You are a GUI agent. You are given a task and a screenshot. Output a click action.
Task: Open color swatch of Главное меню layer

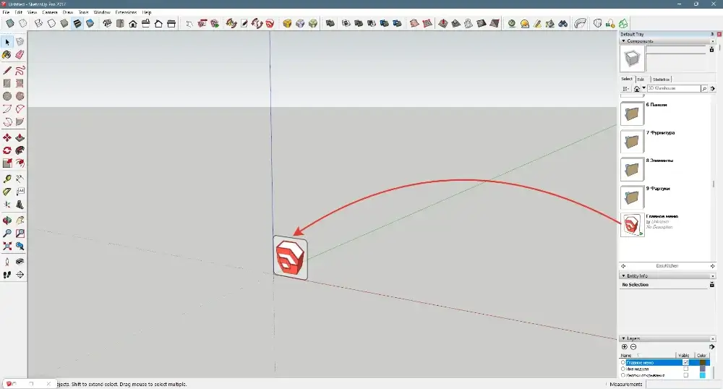[703, 363]
